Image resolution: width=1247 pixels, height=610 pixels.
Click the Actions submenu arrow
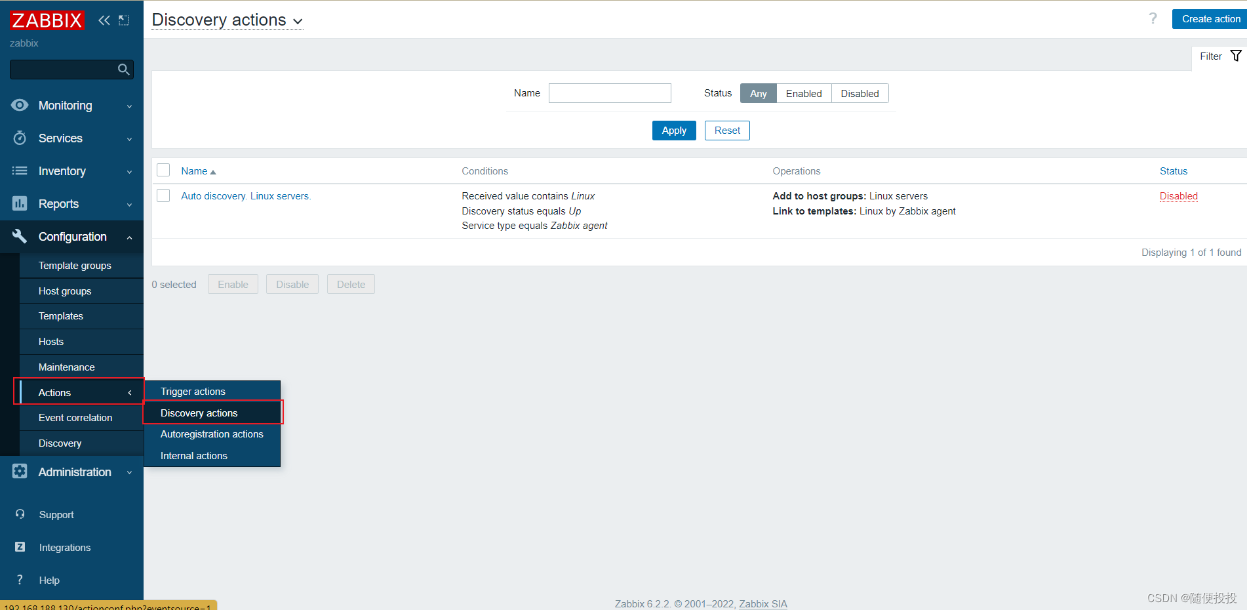130,392
